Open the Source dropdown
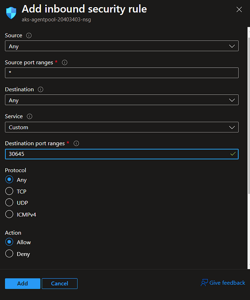This screenshot has width=250, height=300. pos(122,46)
